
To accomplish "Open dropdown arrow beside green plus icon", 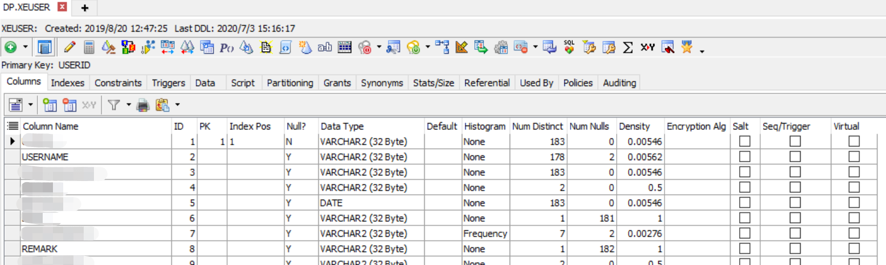I will [25, 47].
